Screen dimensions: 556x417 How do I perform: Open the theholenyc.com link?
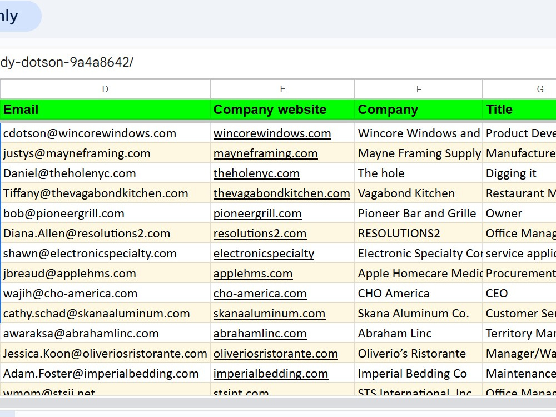[256, 173]
